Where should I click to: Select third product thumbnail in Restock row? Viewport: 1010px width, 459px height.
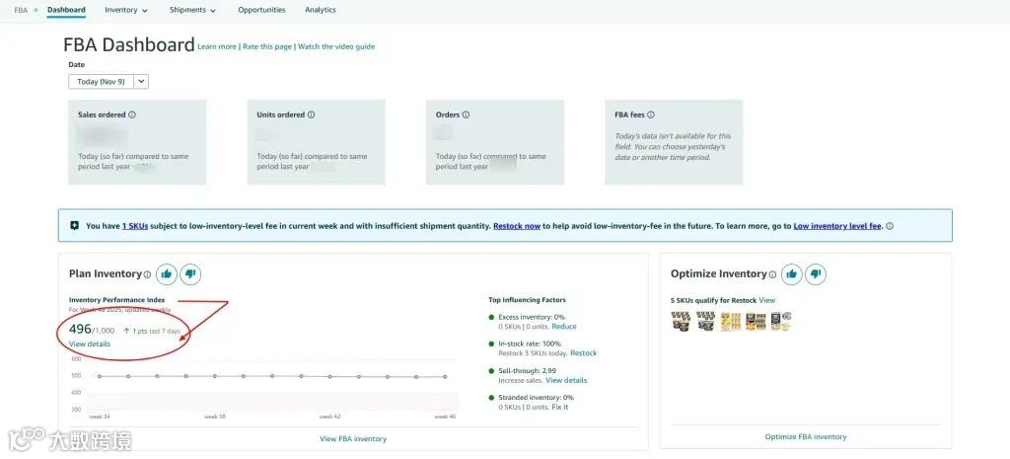(x=731, y=321)
